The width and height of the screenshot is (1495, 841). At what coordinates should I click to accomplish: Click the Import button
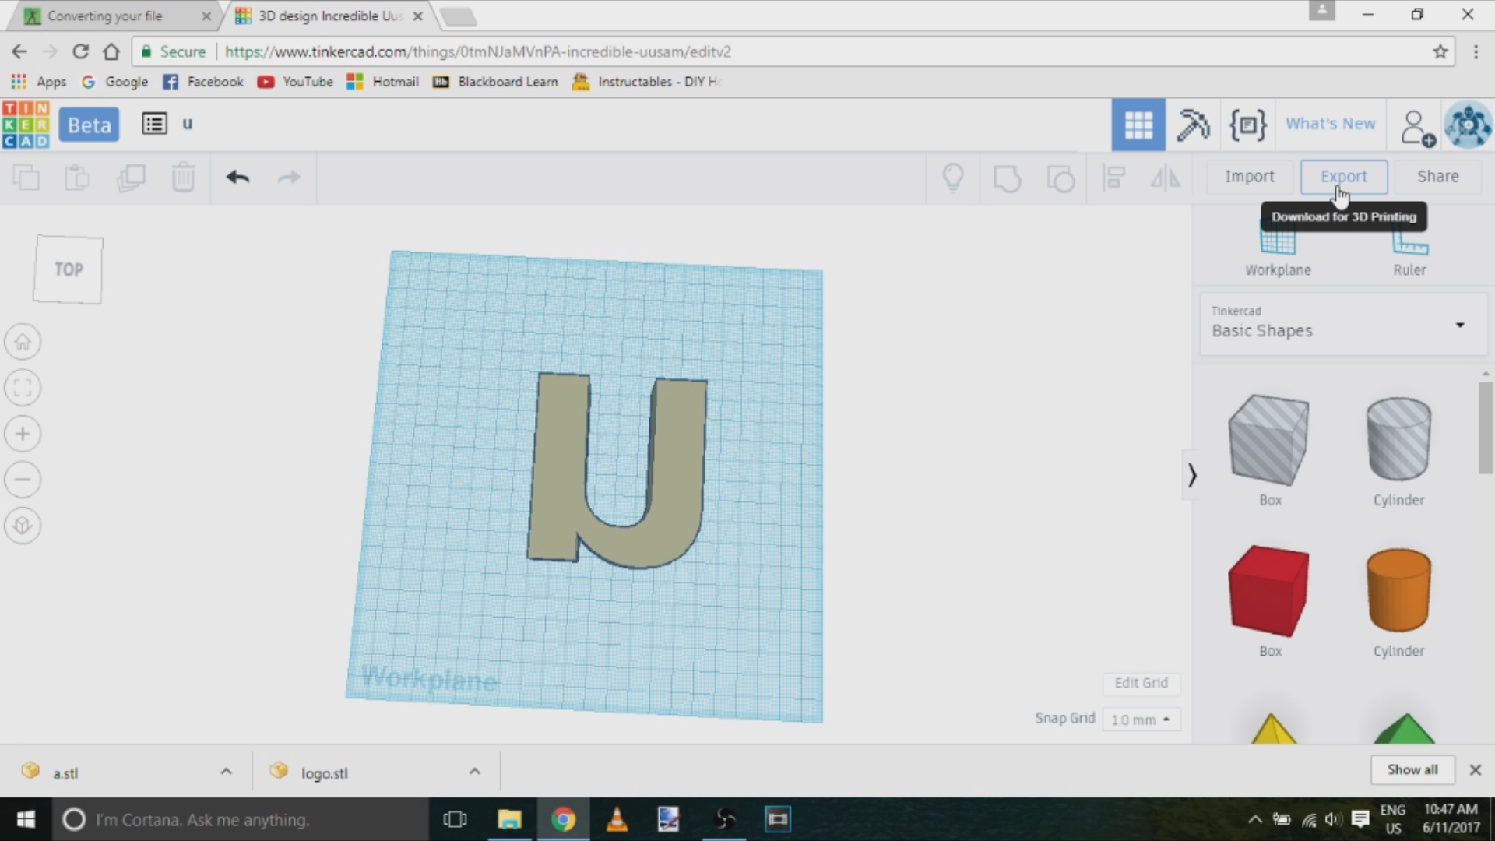1249,177
